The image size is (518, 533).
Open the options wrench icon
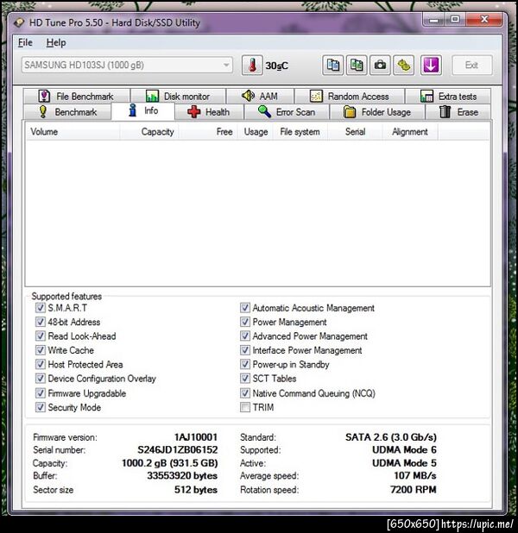pyautogui.click(x=404, y=65)
